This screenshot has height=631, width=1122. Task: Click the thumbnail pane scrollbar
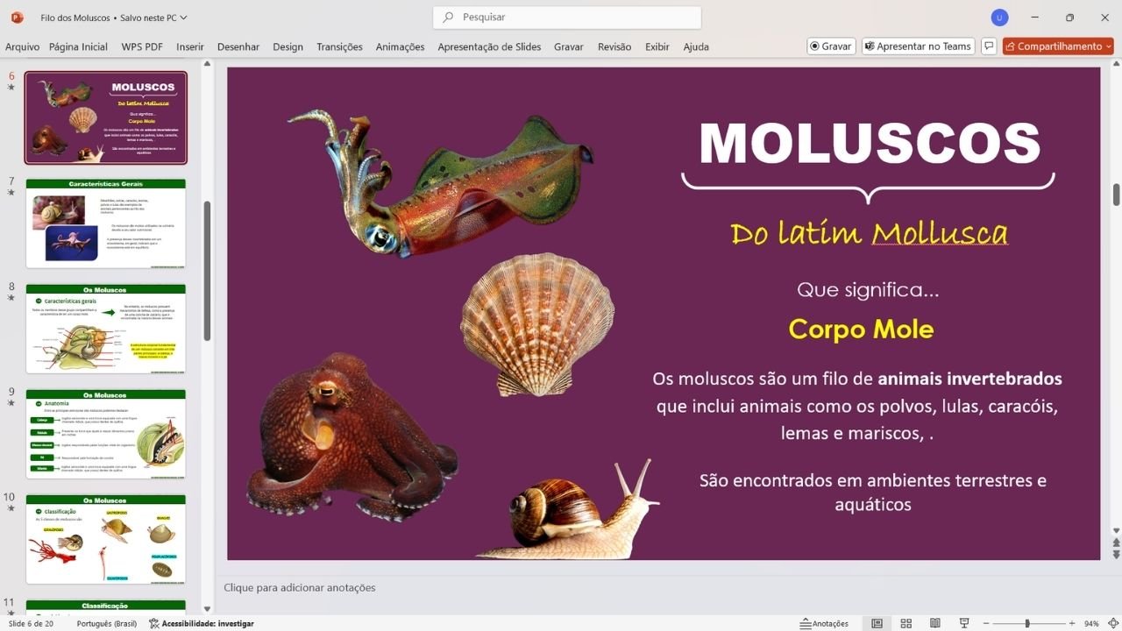point(208,270)
